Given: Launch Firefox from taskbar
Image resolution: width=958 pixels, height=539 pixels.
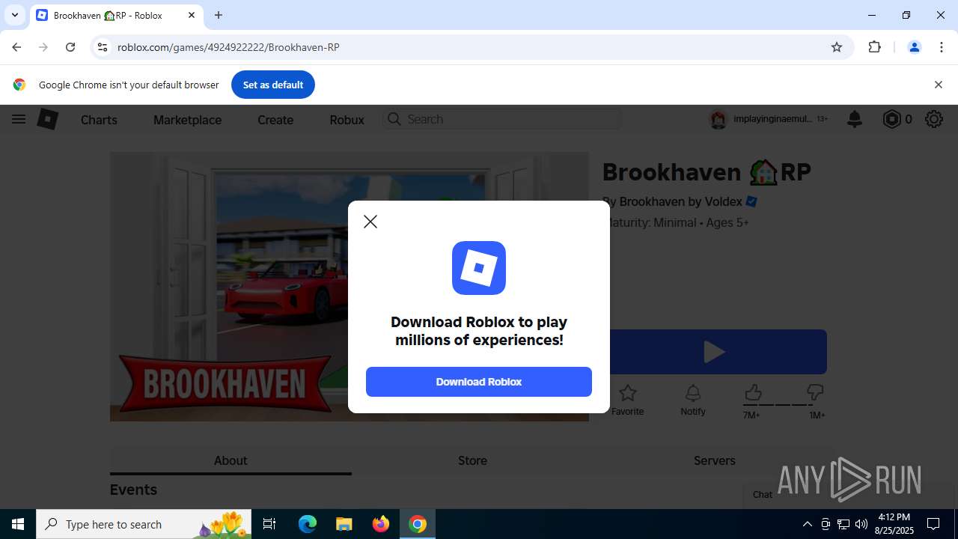Looking at the screenshot, I should (381, 524).
